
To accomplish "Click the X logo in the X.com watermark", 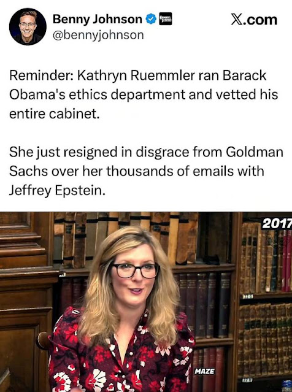I will pos(237,20).
